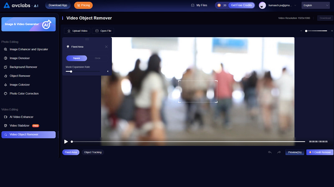This screenshot has width=334, height=187.
Task: Open the Image & Video Generator banner
Action: [x=28, y=24]
